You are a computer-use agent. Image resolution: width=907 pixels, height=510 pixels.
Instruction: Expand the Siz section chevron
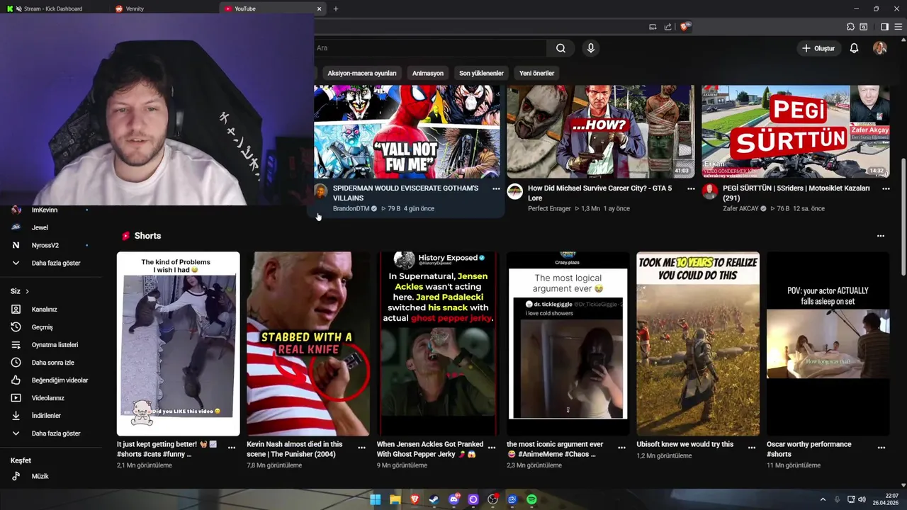click(x=27, y=291)
